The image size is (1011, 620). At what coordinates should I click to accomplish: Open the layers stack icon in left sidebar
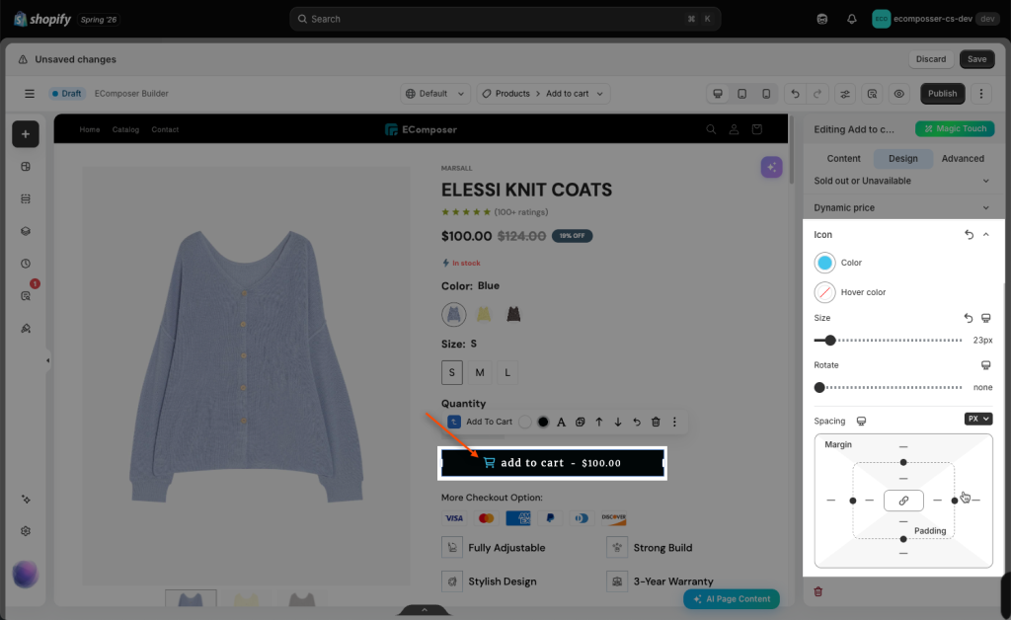click(26, 231)
